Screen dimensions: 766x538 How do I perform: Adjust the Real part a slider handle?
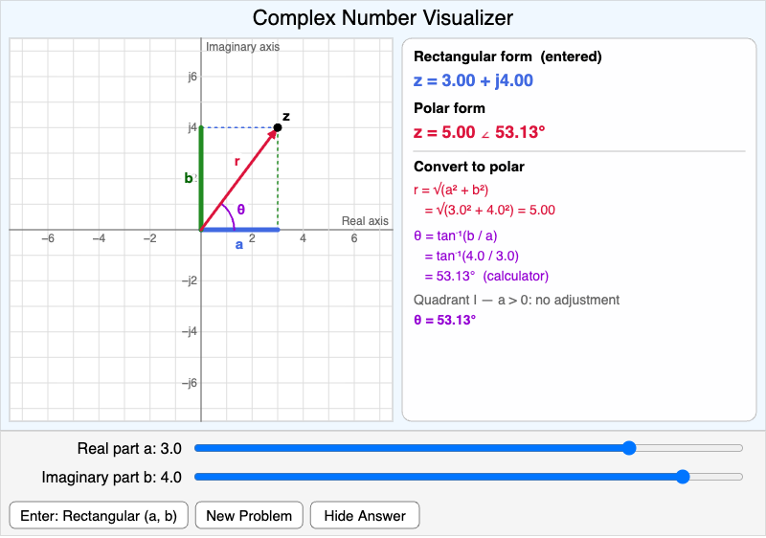point(629,448)
